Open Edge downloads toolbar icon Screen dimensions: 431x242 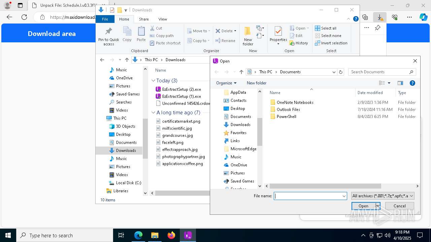coord(380,17)
